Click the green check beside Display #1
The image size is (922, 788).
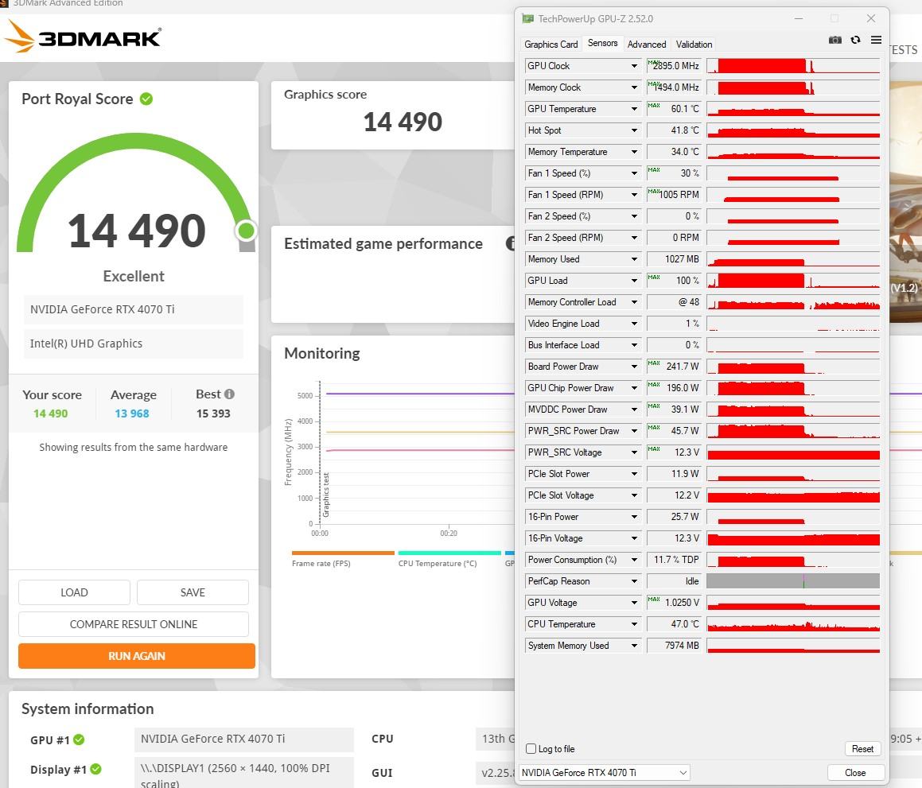95,769
